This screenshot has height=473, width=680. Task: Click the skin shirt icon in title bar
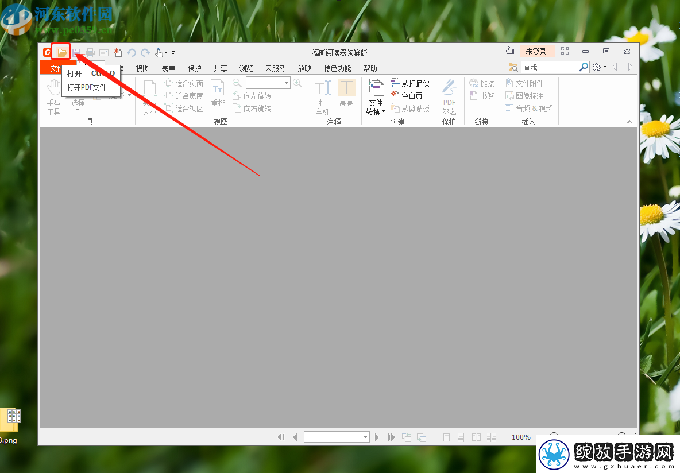pos(510,51)
